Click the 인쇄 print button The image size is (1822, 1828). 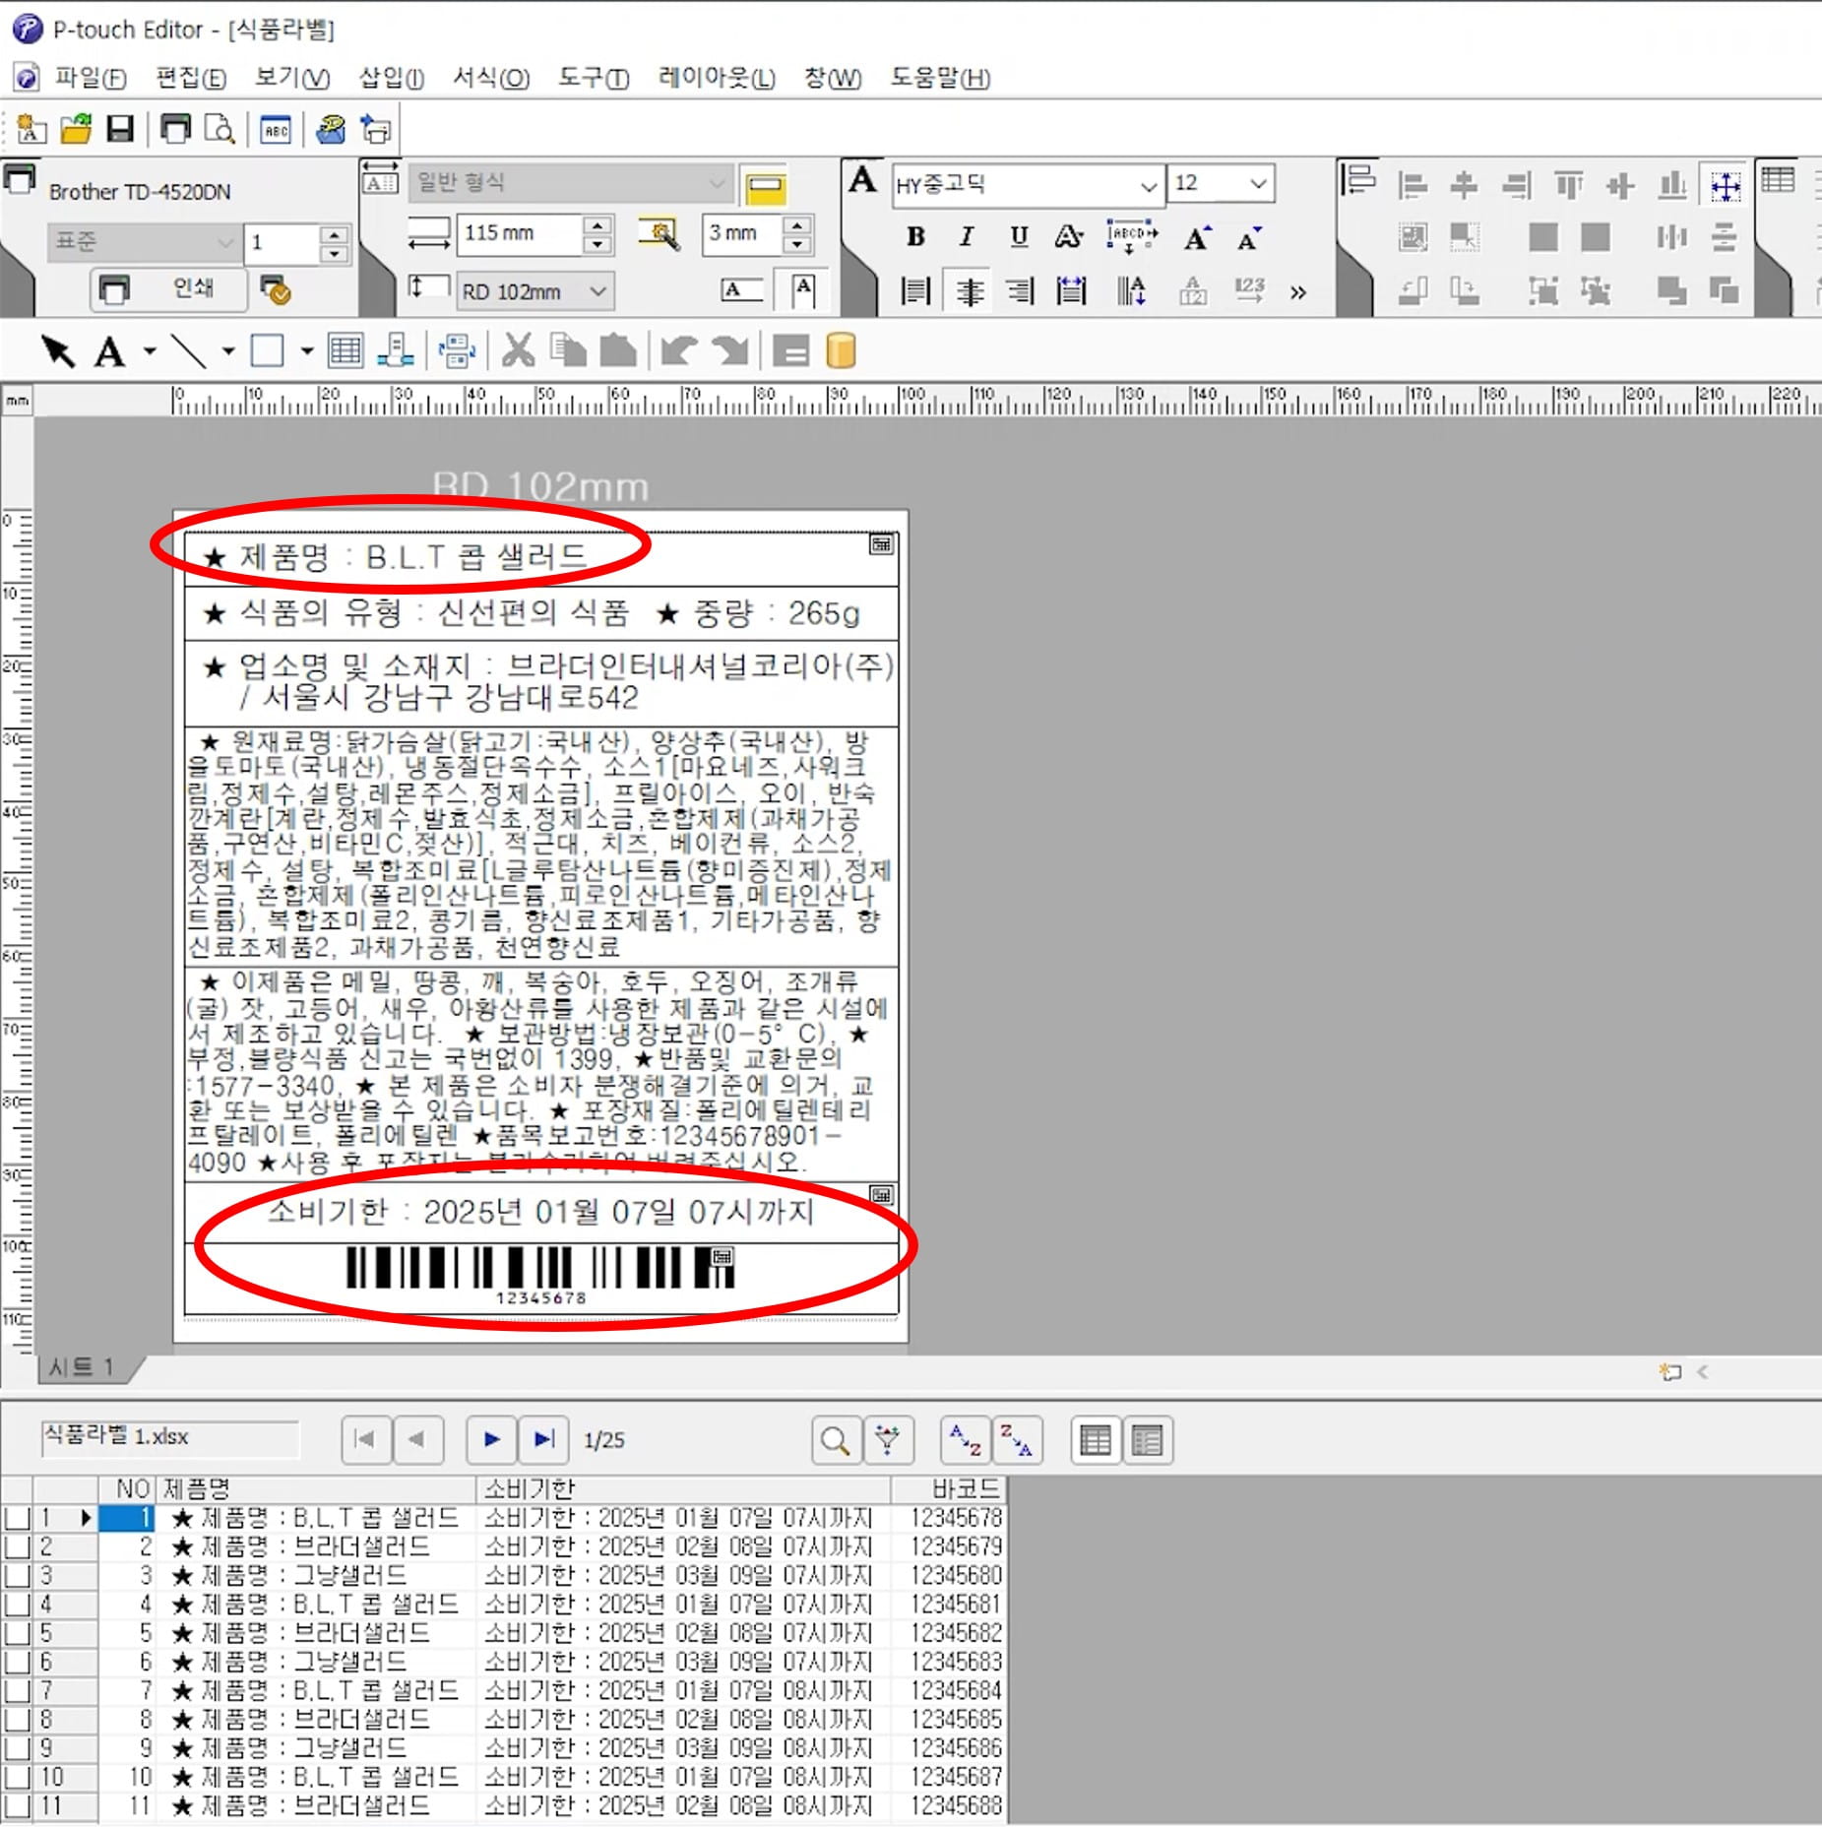coord(169,288)
